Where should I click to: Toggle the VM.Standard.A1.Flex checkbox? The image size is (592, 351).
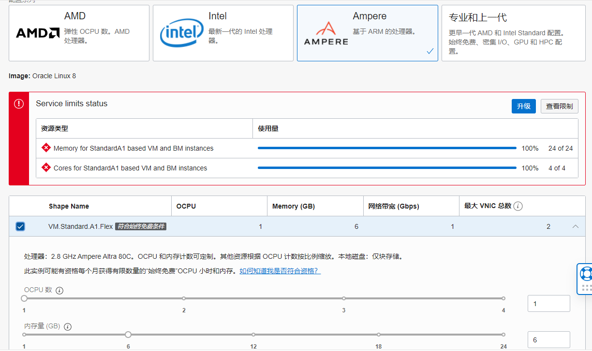pos(20,226)
